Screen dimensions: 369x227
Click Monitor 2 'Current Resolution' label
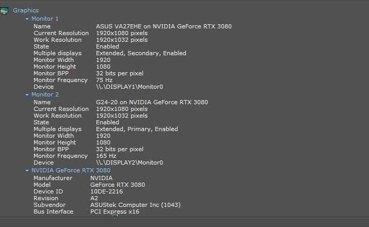[x=61, y=109]
